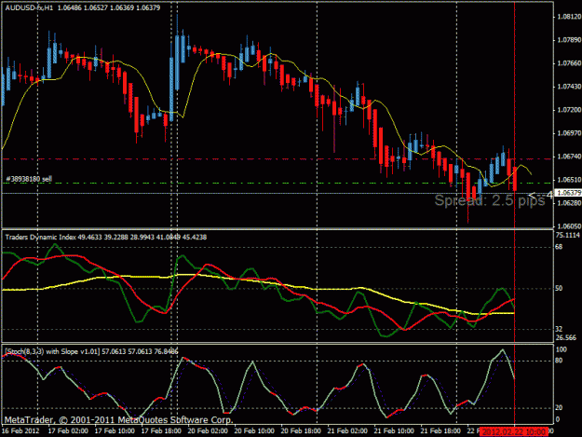582x437 pixels.
Task: Click the 80 level on Stochastic scale
Action: [559, 361]
